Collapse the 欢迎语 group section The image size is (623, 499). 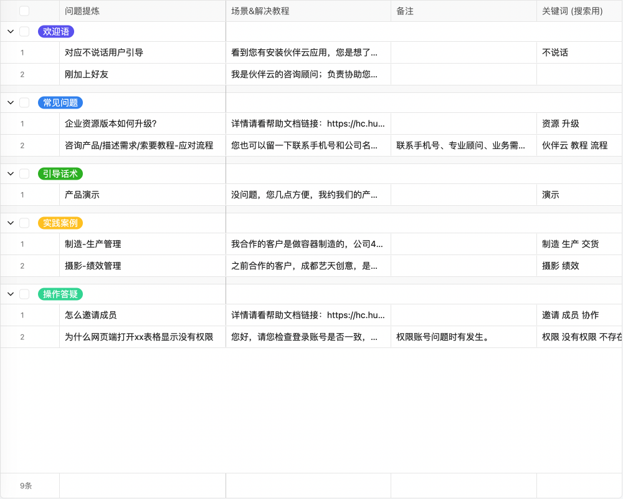(x=10, y=31)
